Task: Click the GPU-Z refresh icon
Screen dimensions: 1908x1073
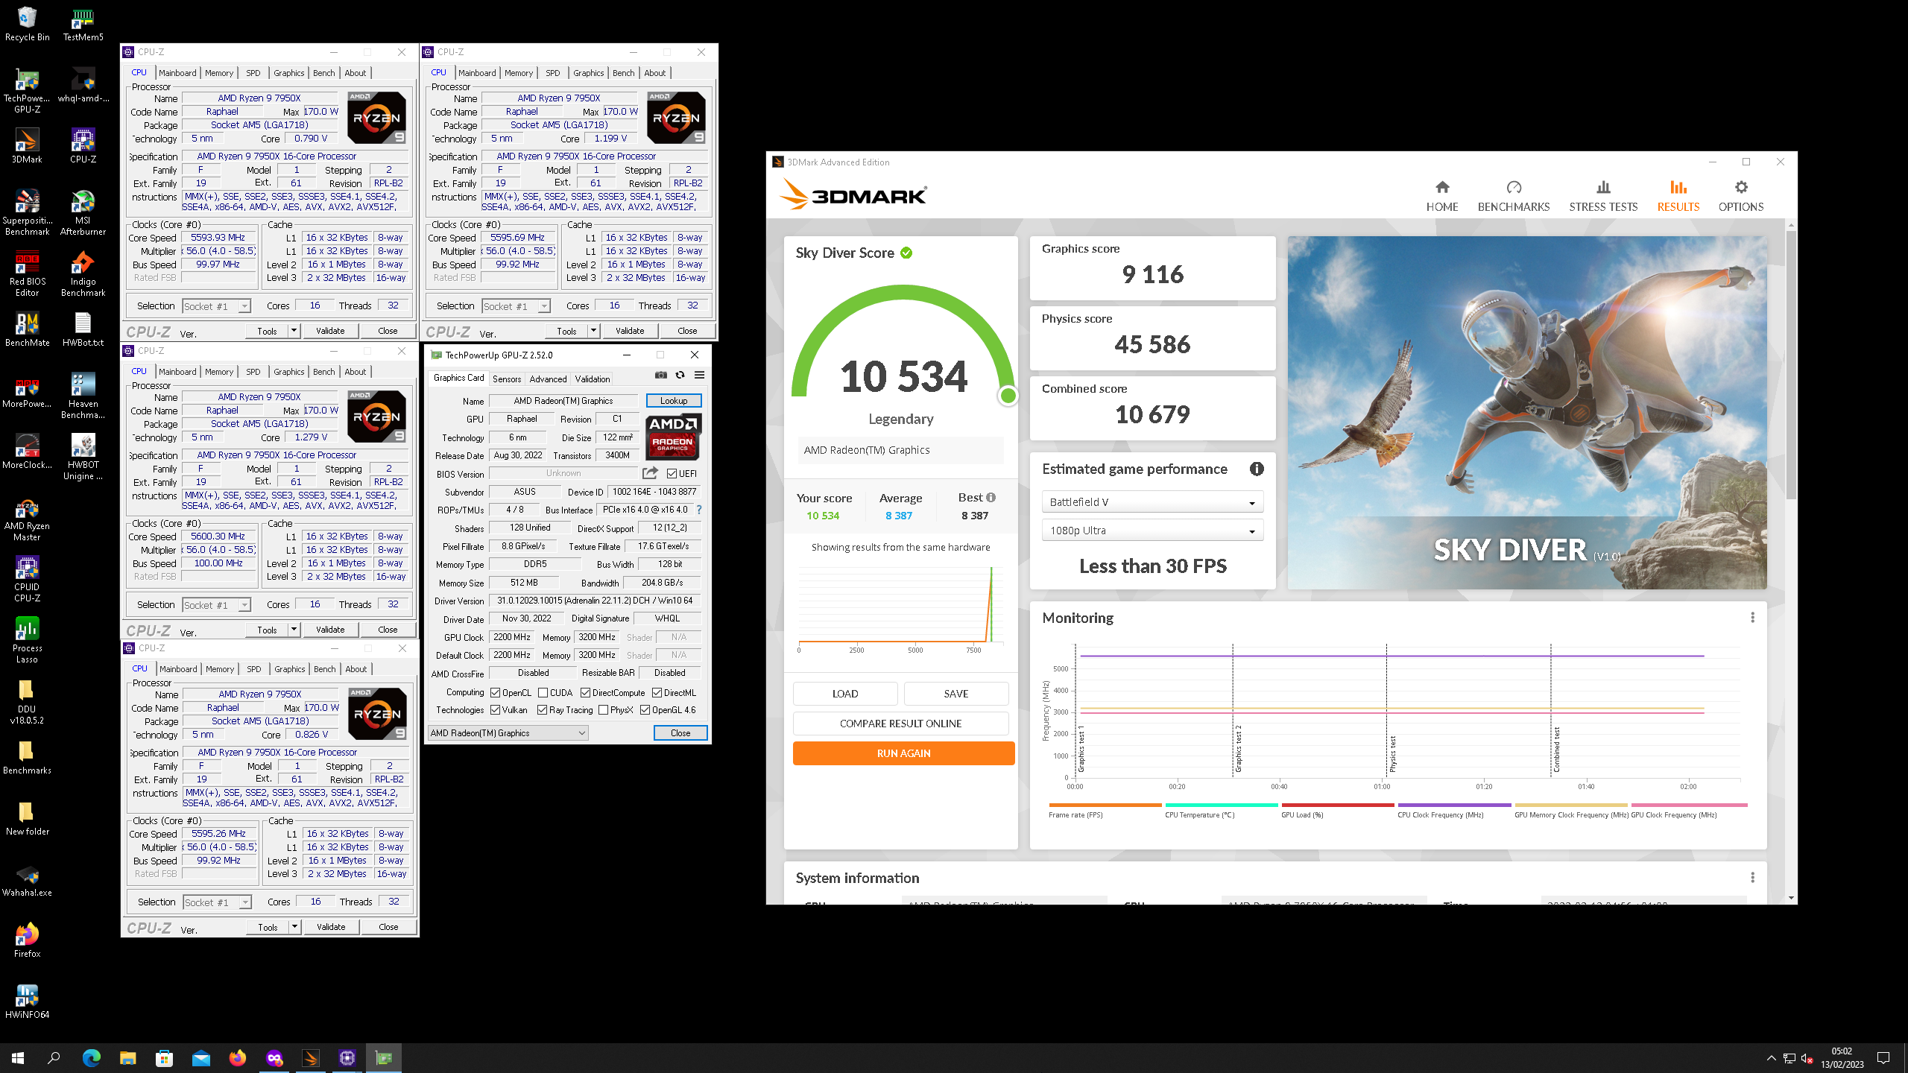Action: pos(680,375)
